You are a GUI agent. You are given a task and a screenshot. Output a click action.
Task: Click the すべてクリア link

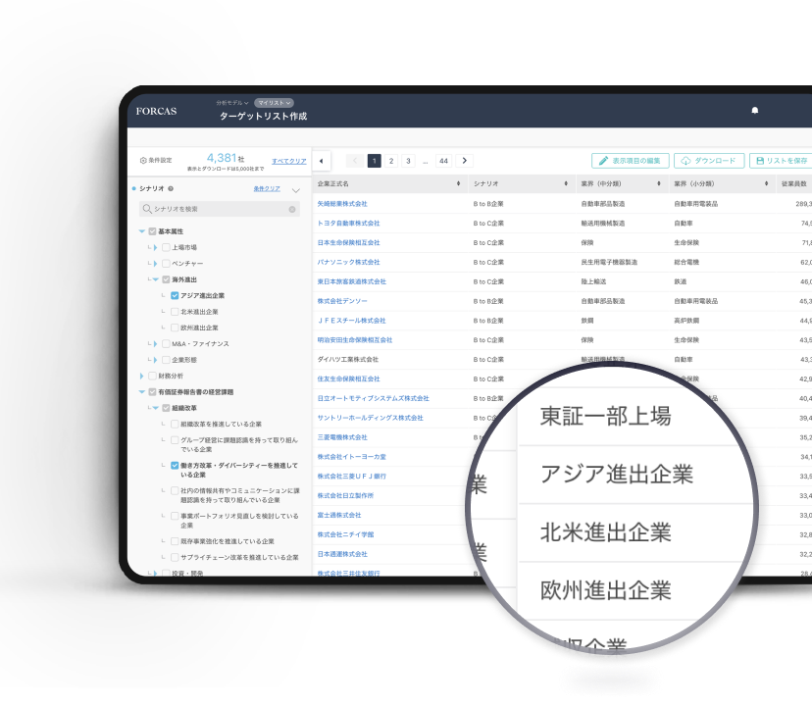point(289,161)
